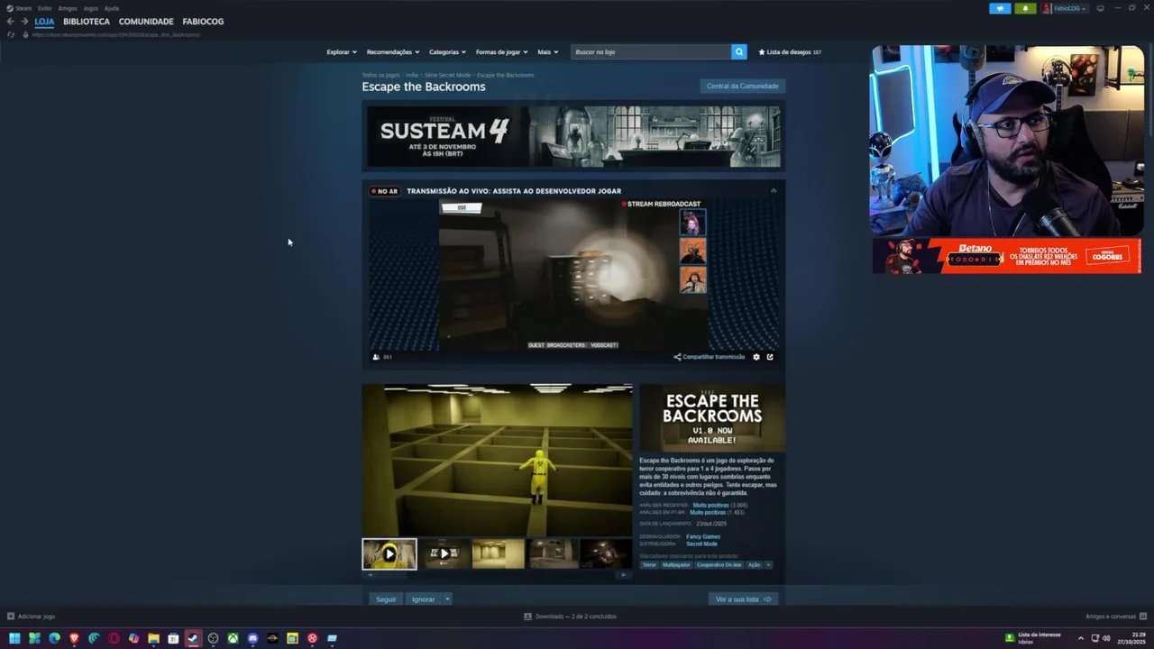Open Lista de desejos wishlist
The width and height of the screenshot is (1154, 649).
click(790, 52)
